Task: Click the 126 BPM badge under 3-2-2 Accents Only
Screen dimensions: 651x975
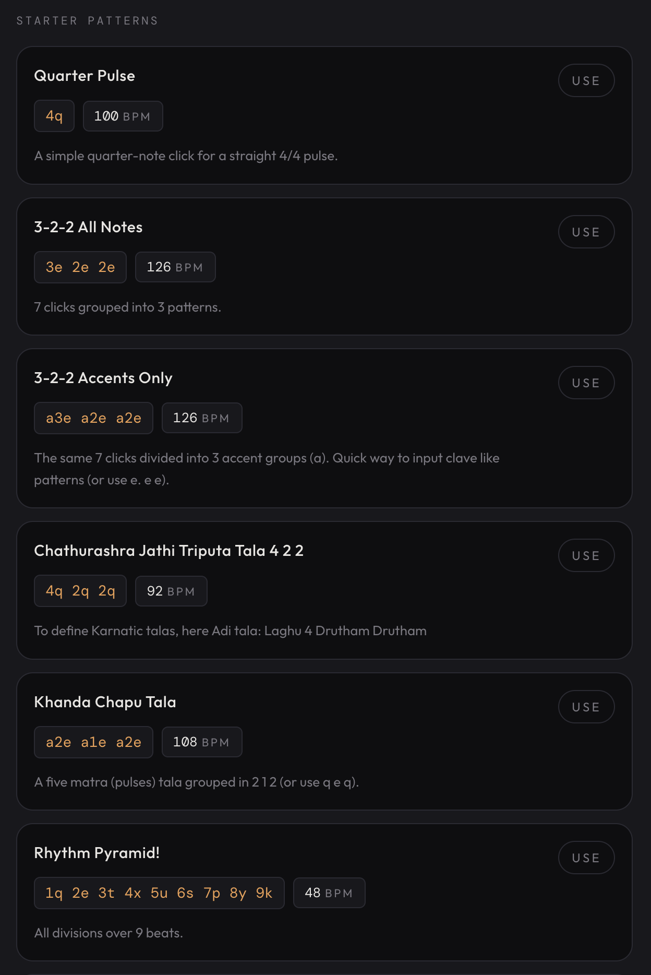Action: pyautogui.click(x=201, y=418)
